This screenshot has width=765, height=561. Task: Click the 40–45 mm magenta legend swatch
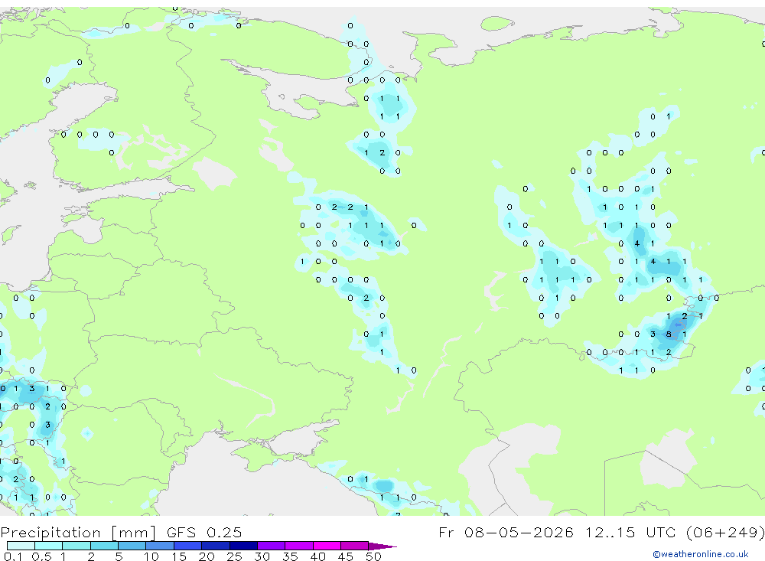[327, 546]
